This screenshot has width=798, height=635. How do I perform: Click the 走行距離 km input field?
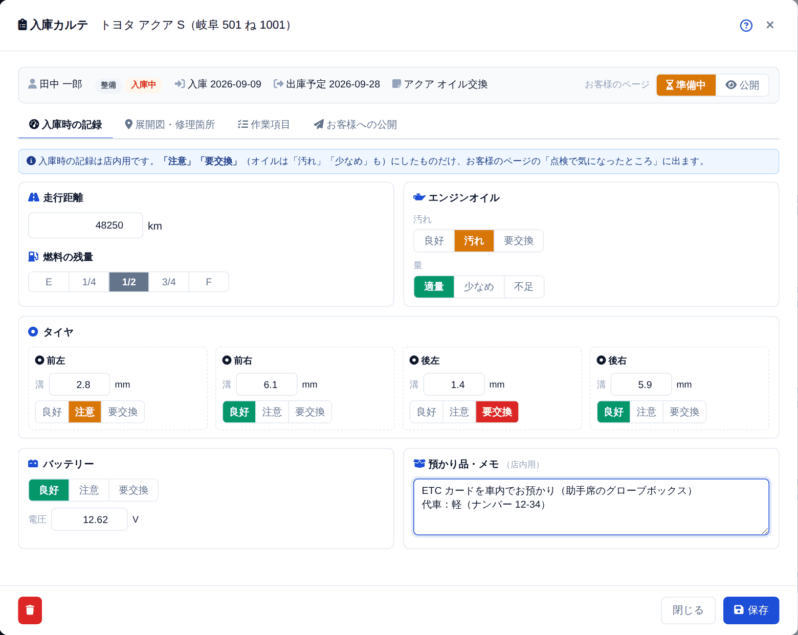click(x=85, y=225)
